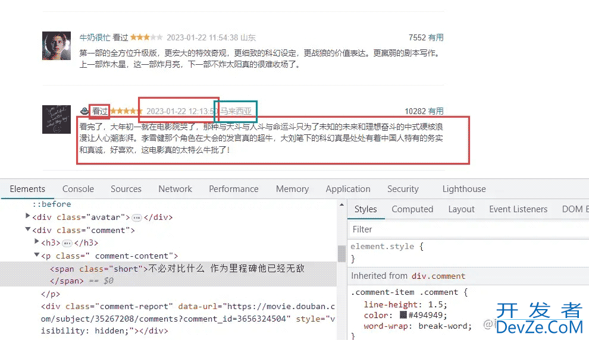The width and height of the screenshot is (589, 340).
Task: Click avatar thumbnail of 牛奶很忙
Action: click(x=57, y=46)
